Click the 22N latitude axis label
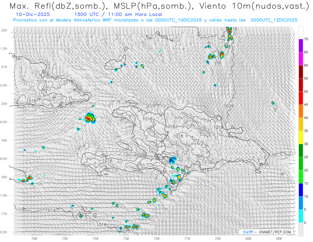The image size is (313, 242). click(x=4, y=30)
